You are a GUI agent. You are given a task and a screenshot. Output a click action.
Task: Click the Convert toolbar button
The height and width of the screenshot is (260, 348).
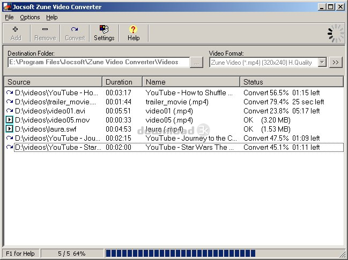[x=75, y=34]
